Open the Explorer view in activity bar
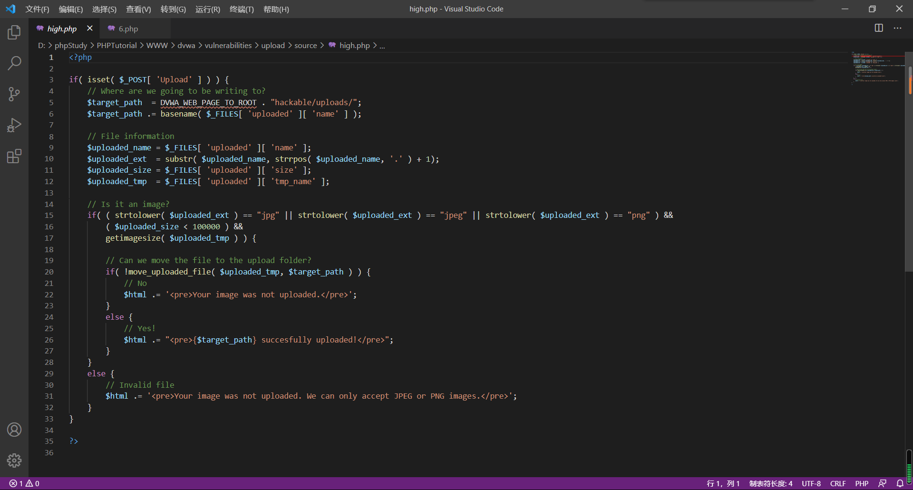913x490 pixels. (14, 32)
